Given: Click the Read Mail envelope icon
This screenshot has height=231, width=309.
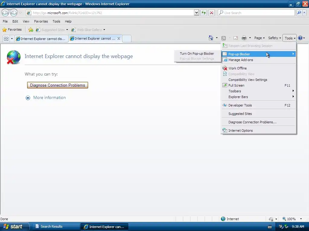Looking at the screenshot, I should click(x=236, y=38).
